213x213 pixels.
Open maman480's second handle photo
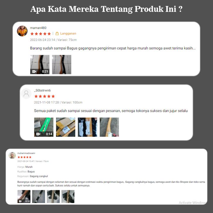click(62, 65)
